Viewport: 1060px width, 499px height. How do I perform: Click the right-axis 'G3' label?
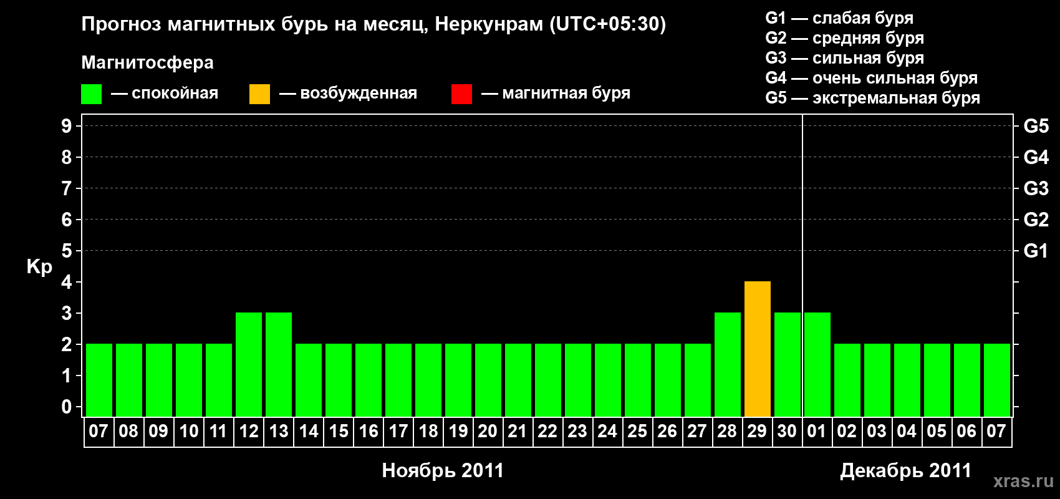click(1036, 188)
